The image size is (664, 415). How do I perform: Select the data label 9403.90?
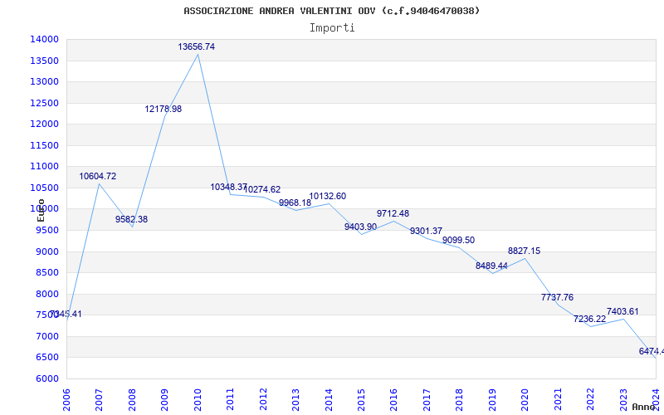[360, 227]
